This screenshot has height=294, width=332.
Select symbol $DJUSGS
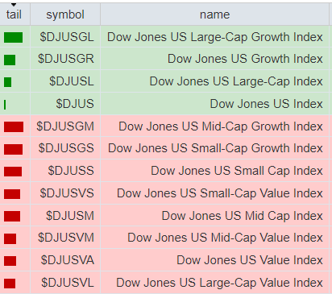coord(66,148)
